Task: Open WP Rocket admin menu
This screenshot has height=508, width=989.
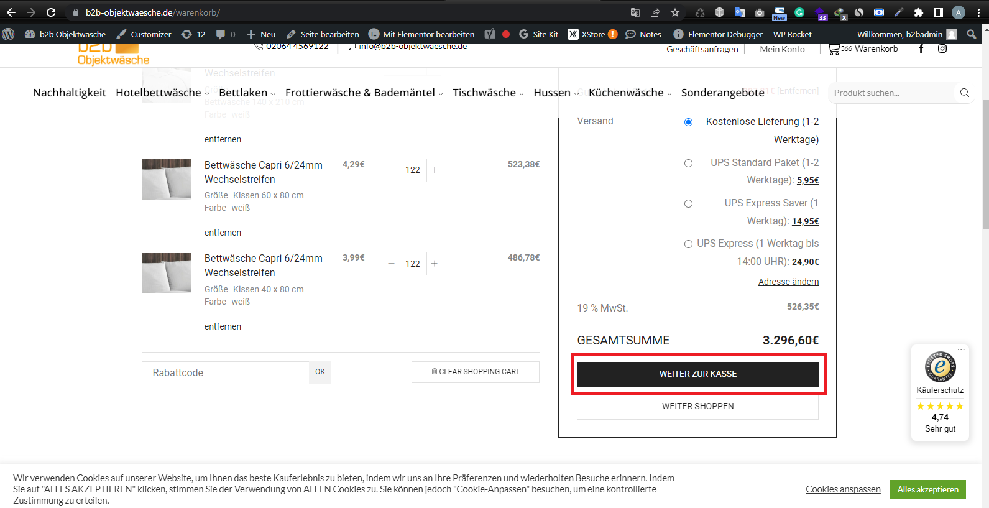Action: point(793,34)
